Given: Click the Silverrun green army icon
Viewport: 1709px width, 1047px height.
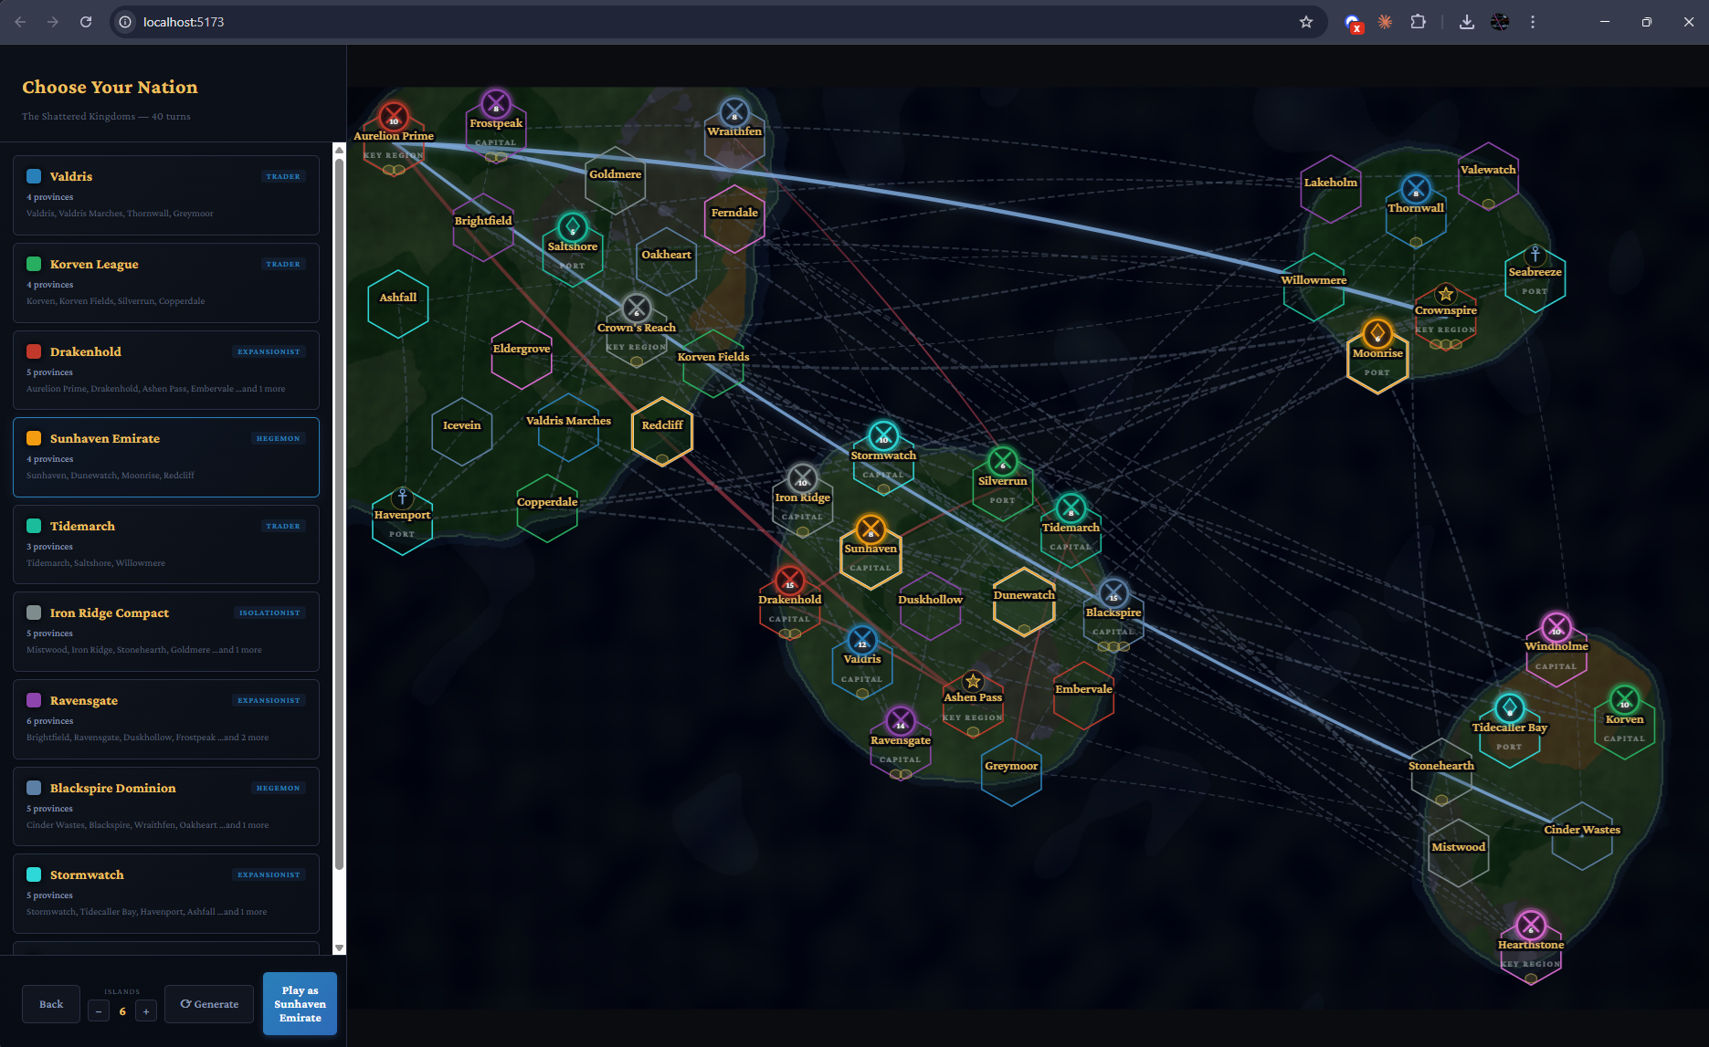Looking at the screenshot, I should pyautogui.click(x=1003, y=462).
